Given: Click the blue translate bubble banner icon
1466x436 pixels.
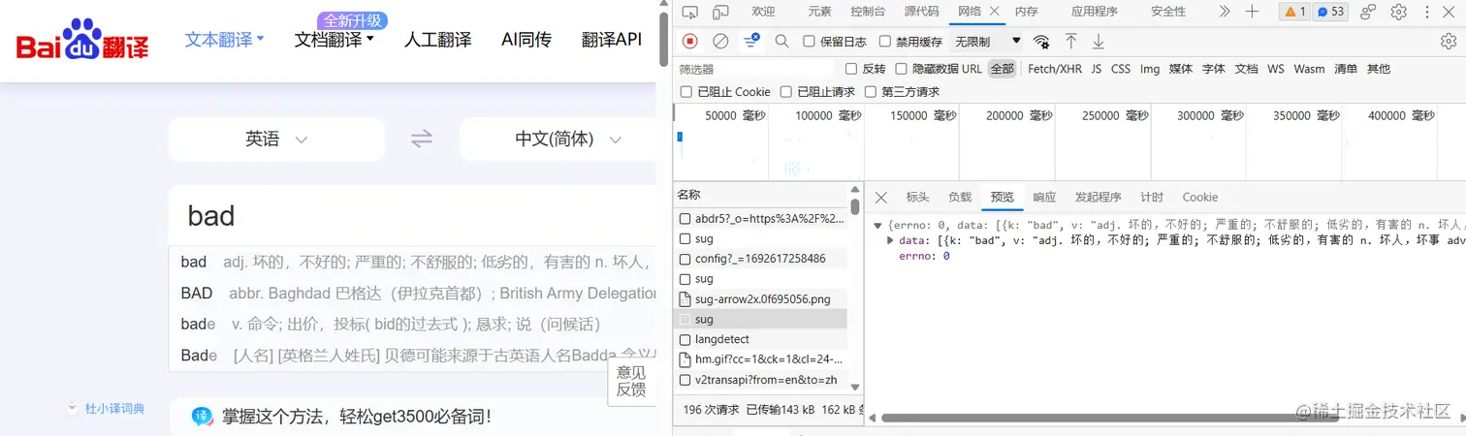Looking at the screenshot, I should click(202, 417).
